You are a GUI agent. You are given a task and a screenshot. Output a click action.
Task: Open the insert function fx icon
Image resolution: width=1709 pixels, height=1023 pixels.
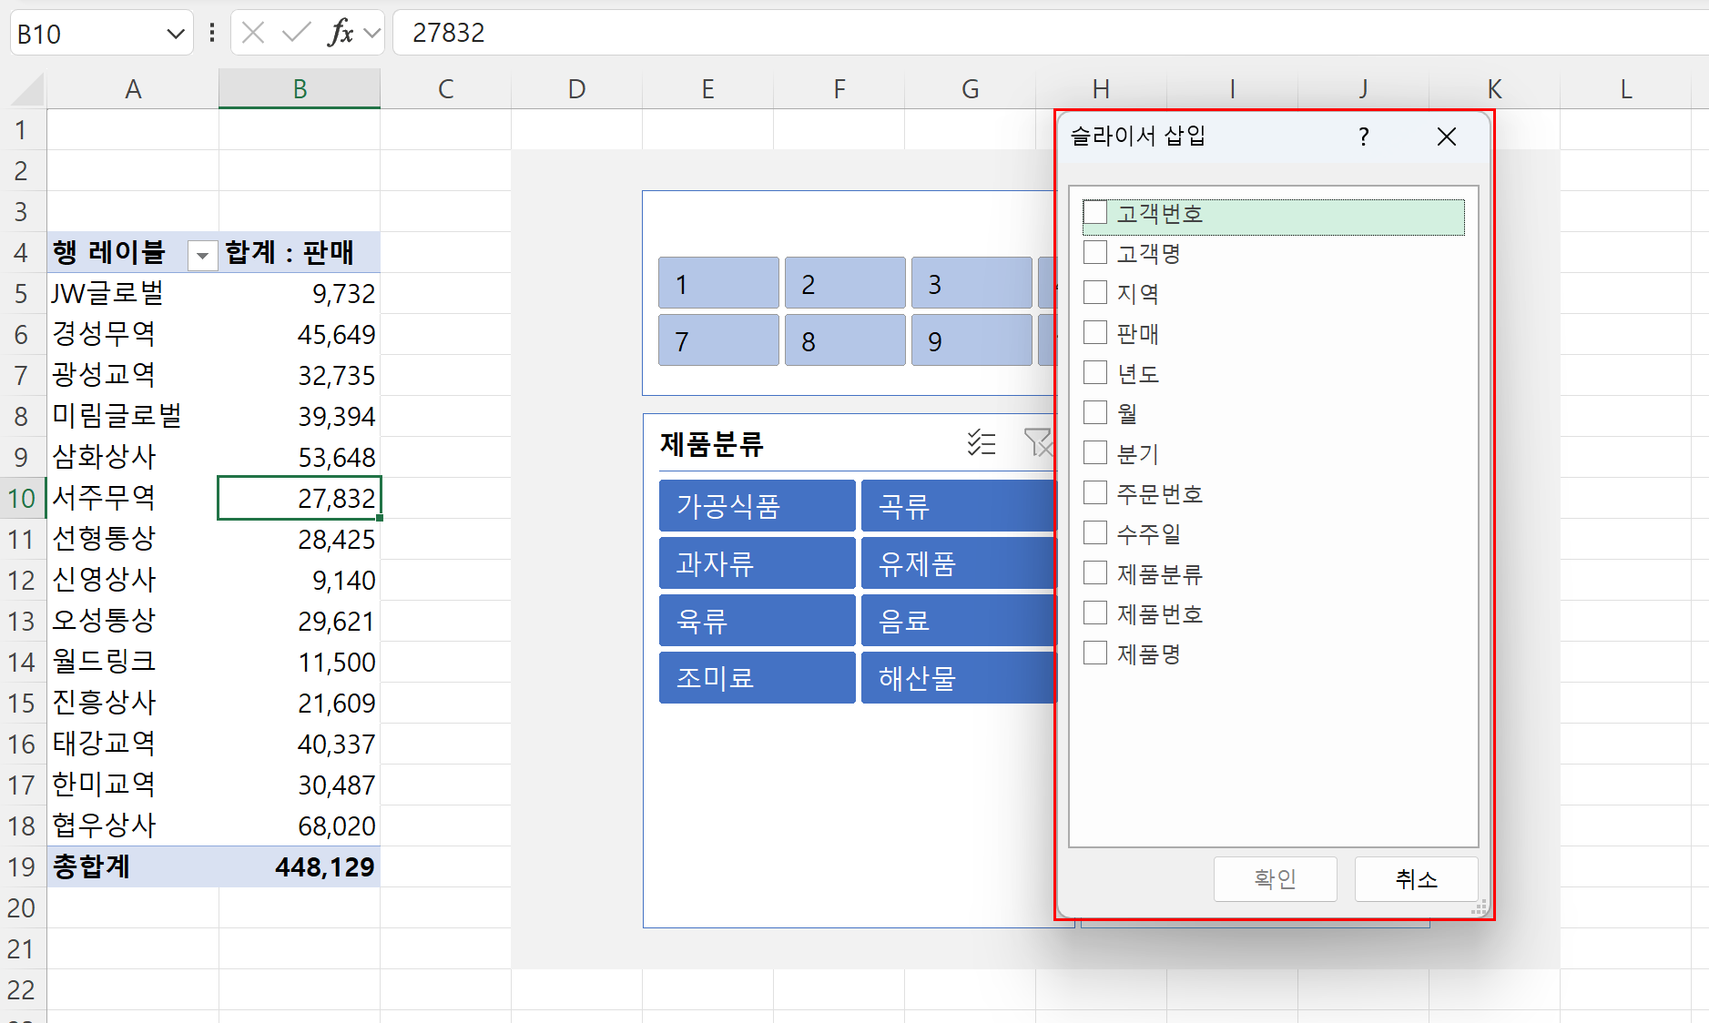(x=340, y=34)
